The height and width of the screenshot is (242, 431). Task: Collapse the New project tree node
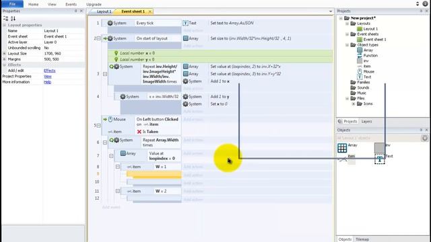[x=341, y=18]
